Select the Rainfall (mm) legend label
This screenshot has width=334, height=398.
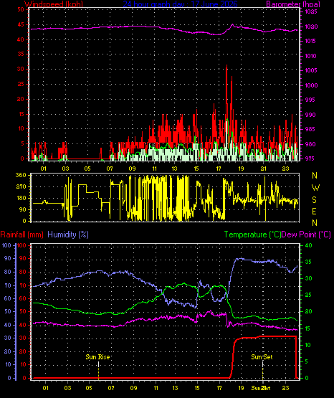pyautogui.click(x=22, y=234)
